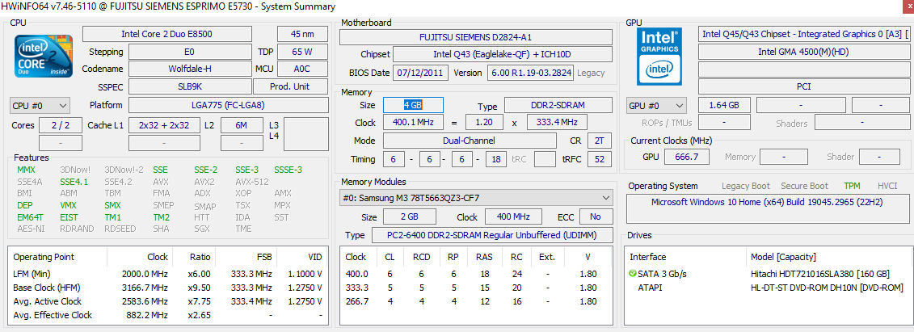Select the HL-DT-ST DVD-ROM DH10N drive row
914x332 pixels.
tap(767, 288)
